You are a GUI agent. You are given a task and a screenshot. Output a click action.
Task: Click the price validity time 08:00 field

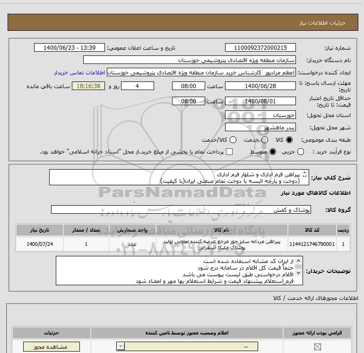tap(189, 101)
